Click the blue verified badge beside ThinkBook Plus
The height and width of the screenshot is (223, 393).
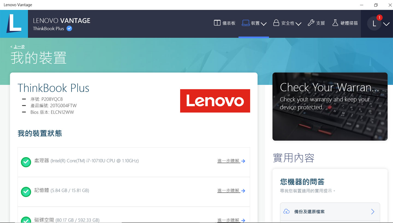click(x=69, y=28)
